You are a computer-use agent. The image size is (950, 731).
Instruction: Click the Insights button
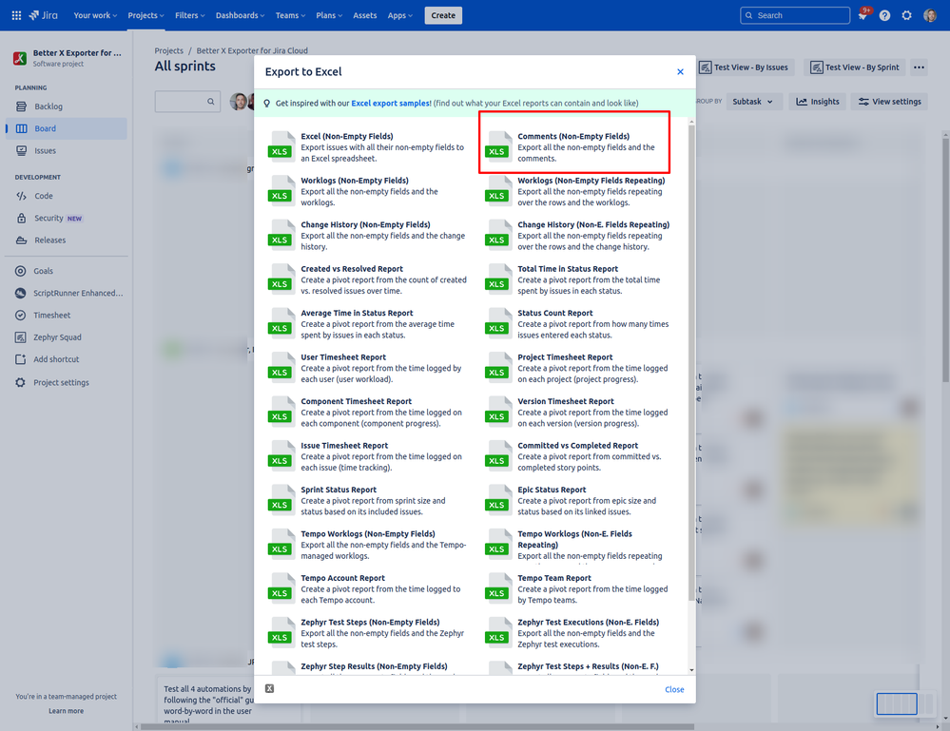coord(817,102)
